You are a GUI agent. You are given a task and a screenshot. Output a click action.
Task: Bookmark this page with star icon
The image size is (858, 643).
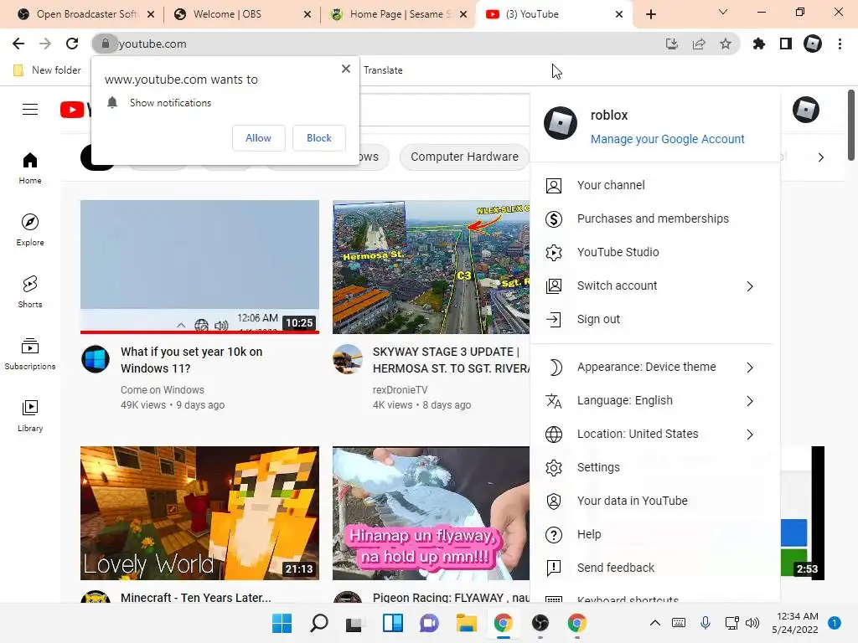click(726, 44)
